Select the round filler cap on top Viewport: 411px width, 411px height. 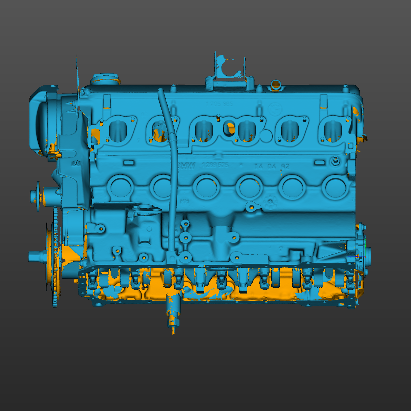point(106,78)
